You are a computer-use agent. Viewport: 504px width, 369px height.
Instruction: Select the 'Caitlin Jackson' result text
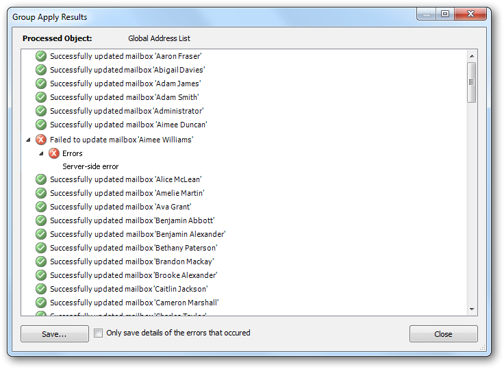pyautogui.click(x=129, y=289)
